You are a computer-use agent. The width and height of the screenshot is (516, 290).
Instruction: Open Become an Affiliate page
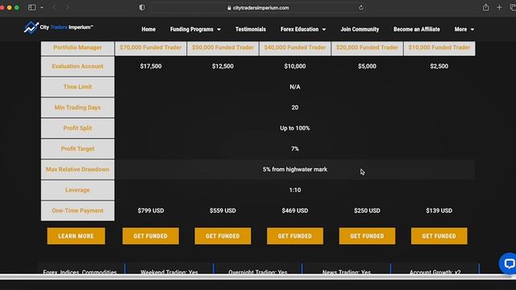coord(417,29)
